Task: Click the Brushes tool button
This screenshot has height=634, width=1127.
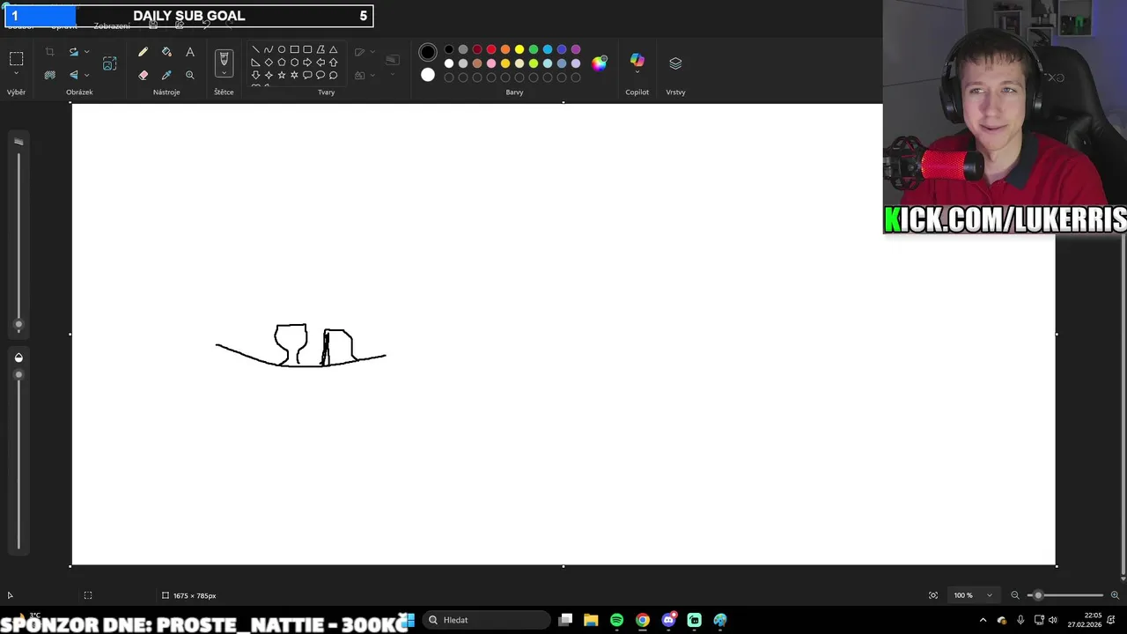Action: [224, 59]
